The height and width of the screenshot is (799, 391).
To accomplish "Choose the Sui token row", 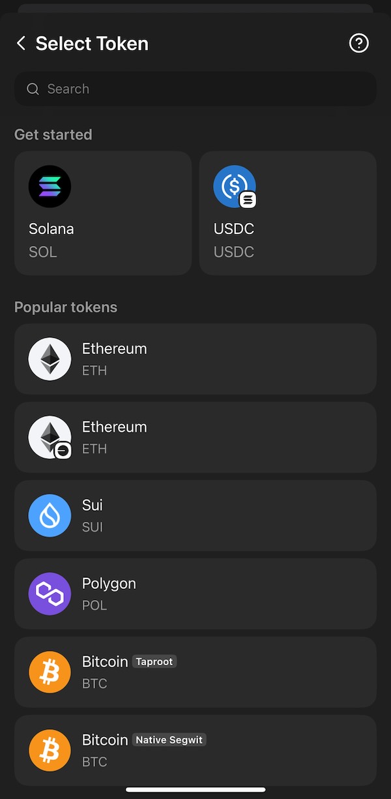I will click(x=195, y=515).
